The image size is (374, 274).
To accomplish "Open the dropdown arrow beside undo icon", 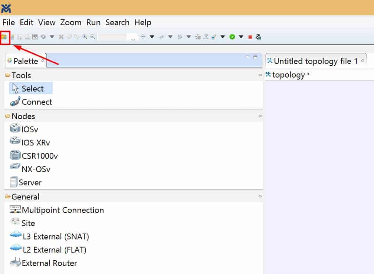I will click(52, 37).
